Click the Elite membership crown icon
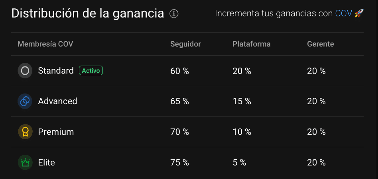The width and height of the screenshot is (378, 179). (x=25, y=162)
